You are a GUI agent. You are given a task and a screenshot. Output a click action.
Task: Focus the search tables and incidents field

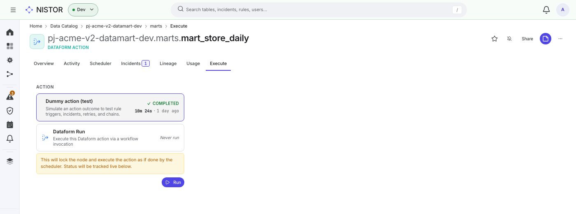(x=318, y=9)
